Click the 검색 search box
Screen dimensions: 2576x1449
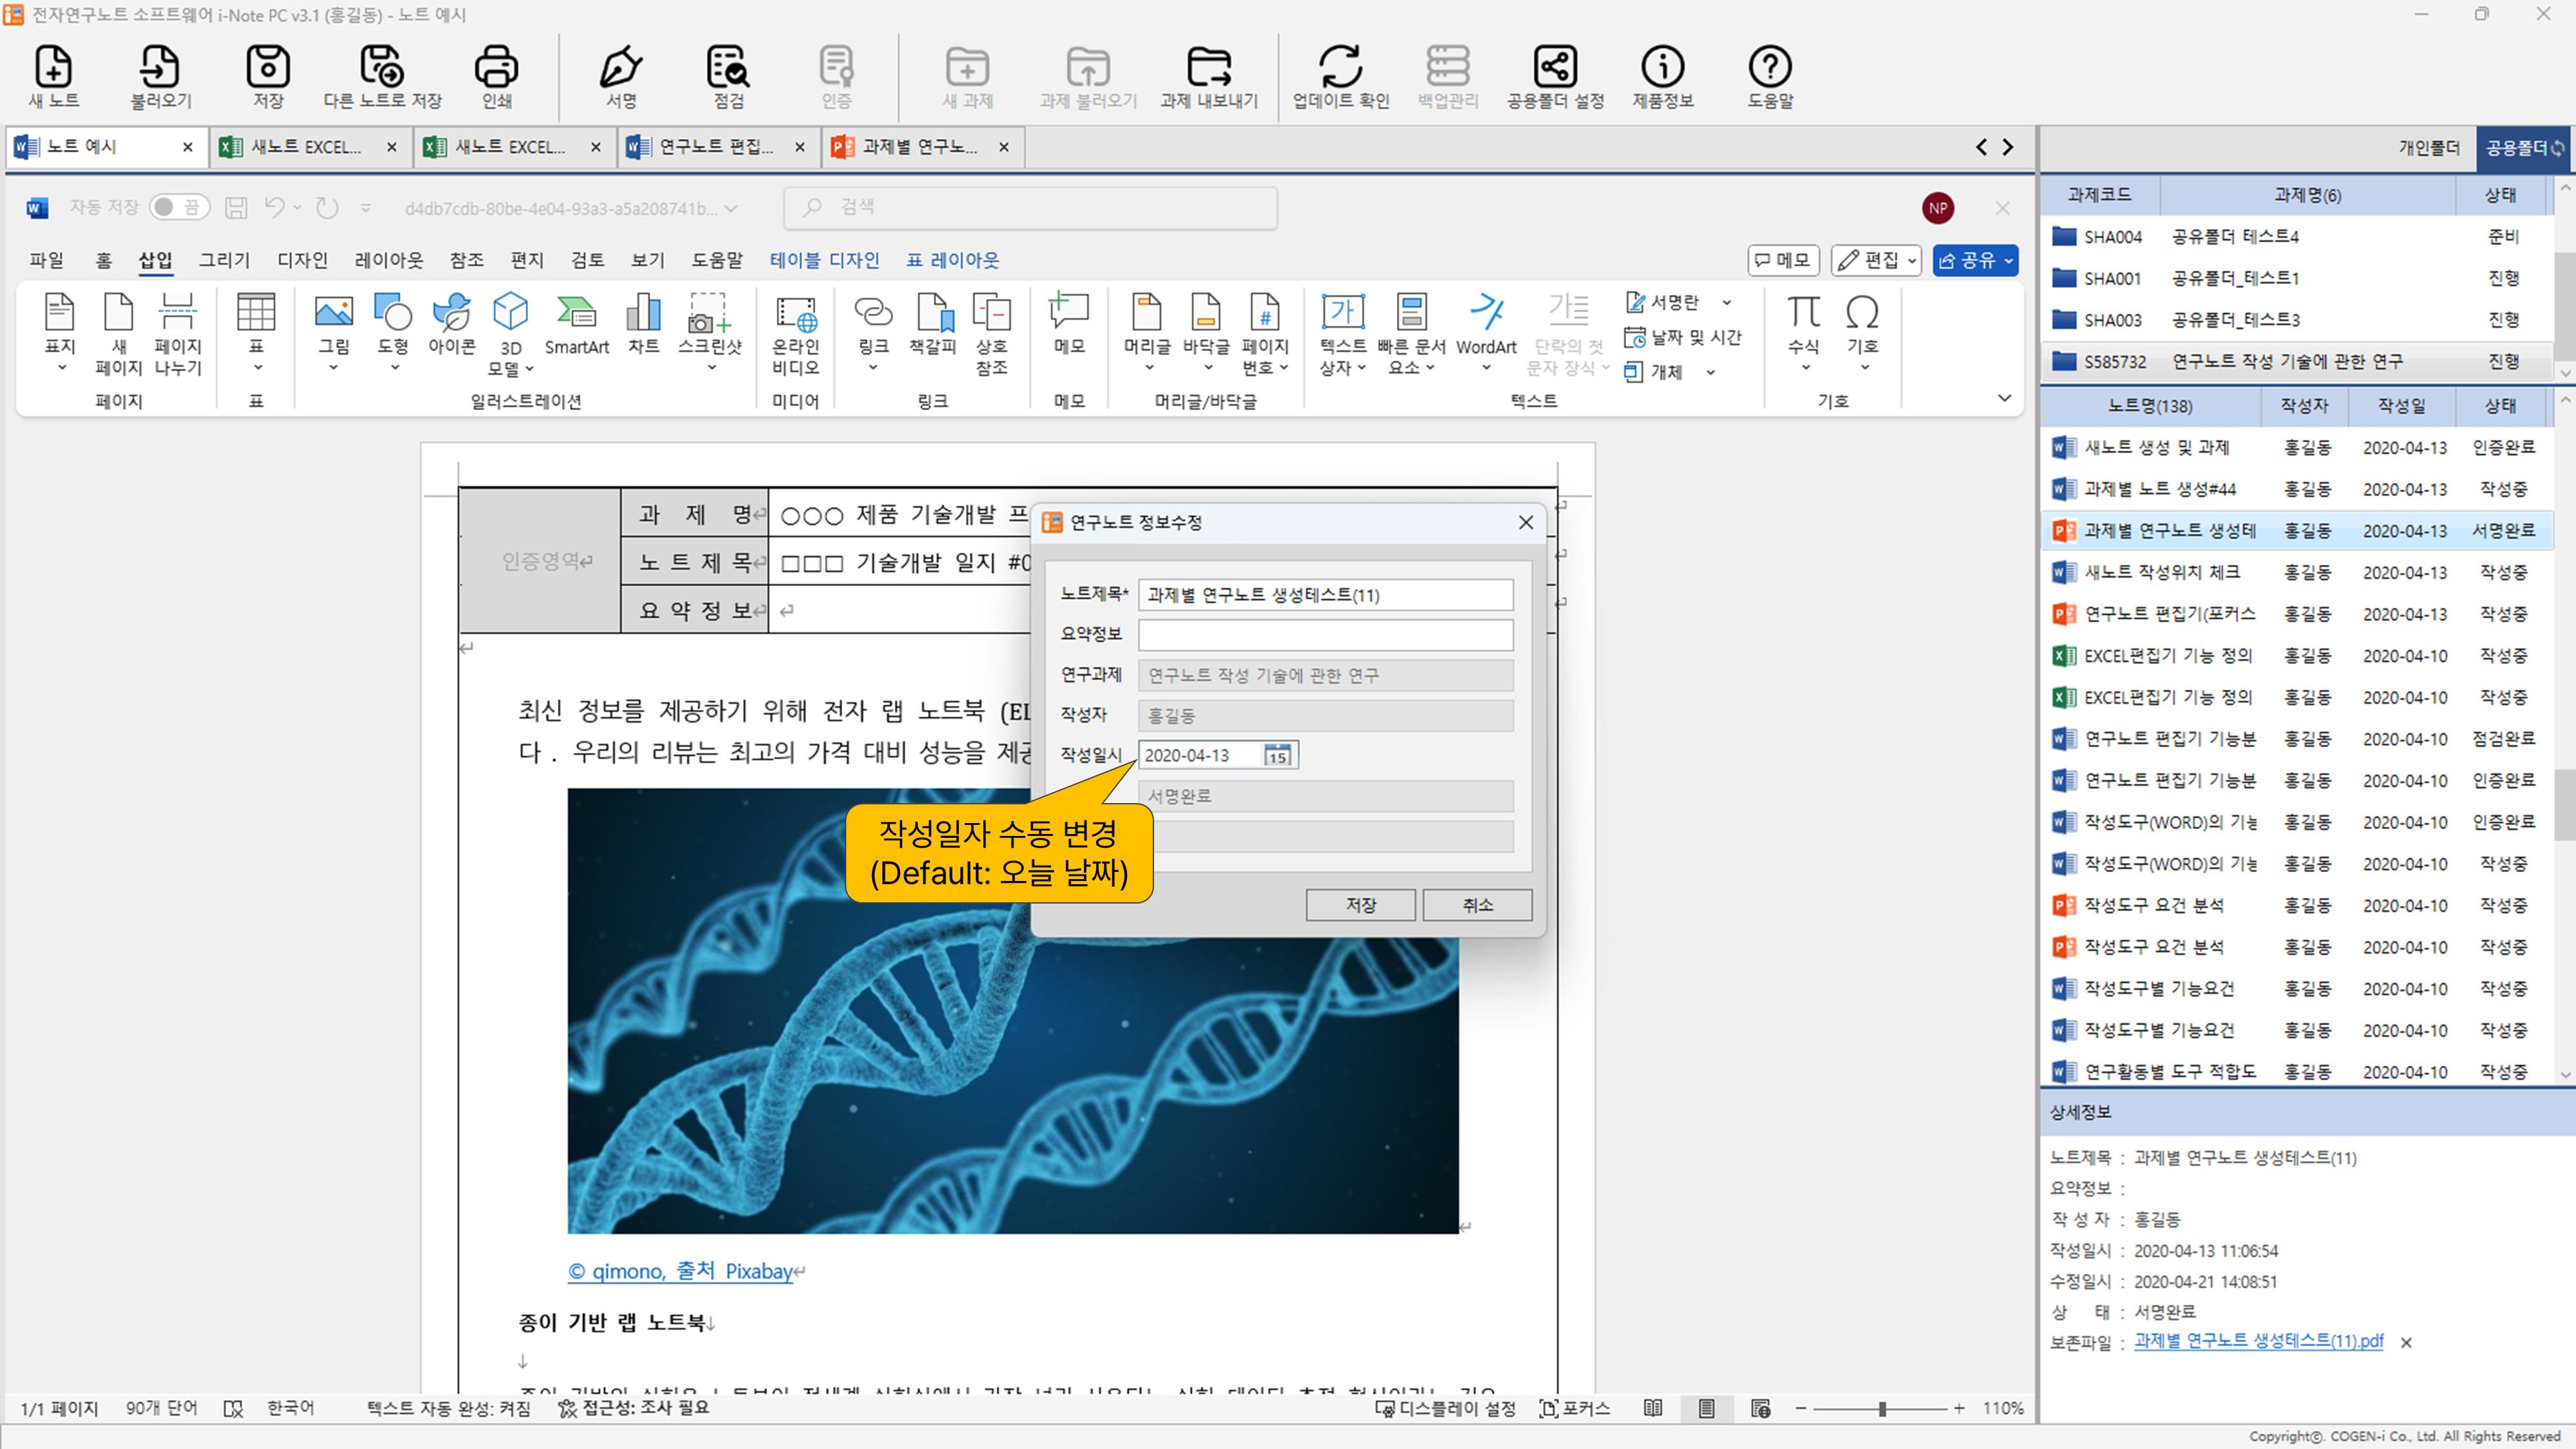tap(1030, 207)
